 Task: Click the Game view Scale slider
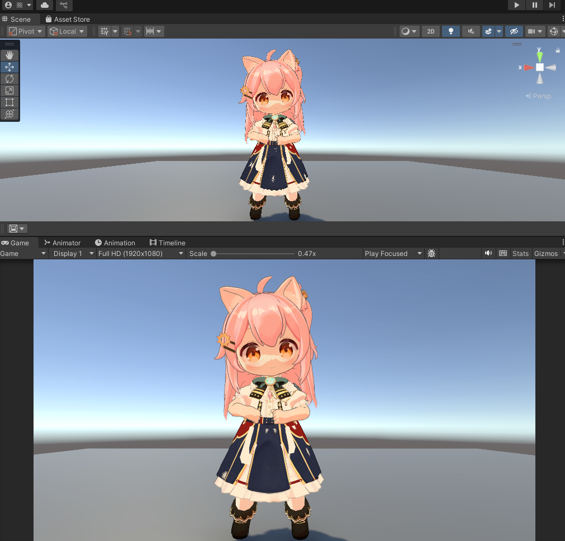(x=254, y=253)
